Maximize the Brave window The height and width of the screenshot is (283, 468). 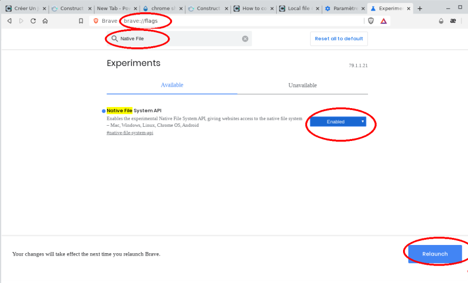460,7
